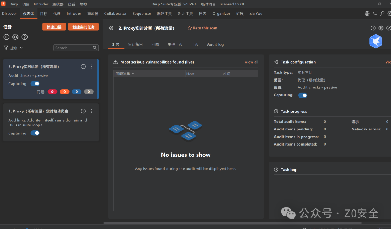Open scan settings gear in the details header
Image resolution: width=391 pixels, height=229 pixels.
pos(381,28)
